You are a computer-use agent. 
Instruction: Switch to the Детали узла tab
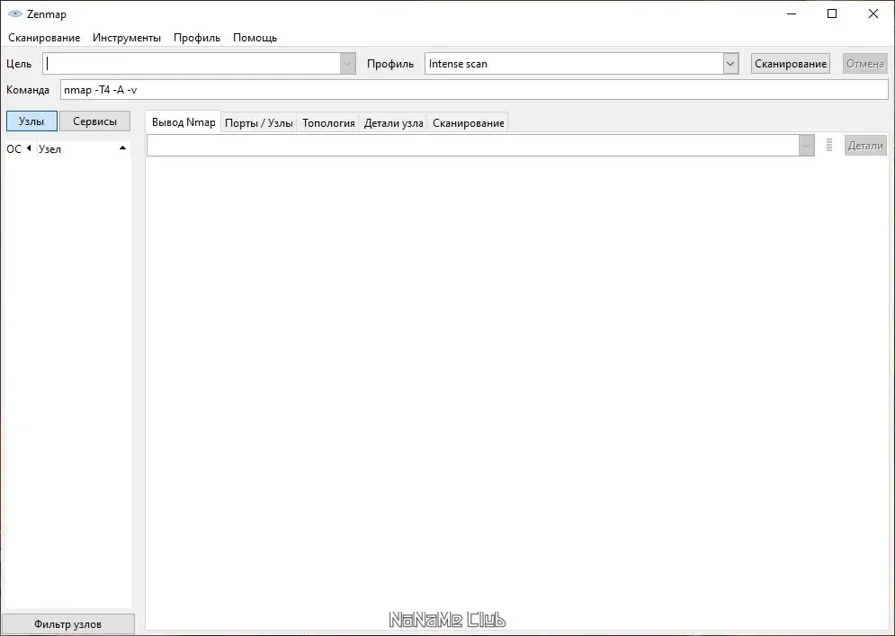(393, 122)
